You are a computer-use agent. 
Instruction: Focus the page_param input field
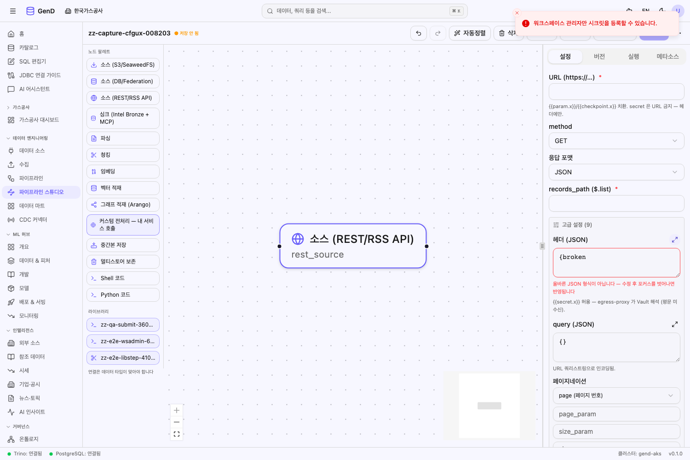[x=616, y=414]
